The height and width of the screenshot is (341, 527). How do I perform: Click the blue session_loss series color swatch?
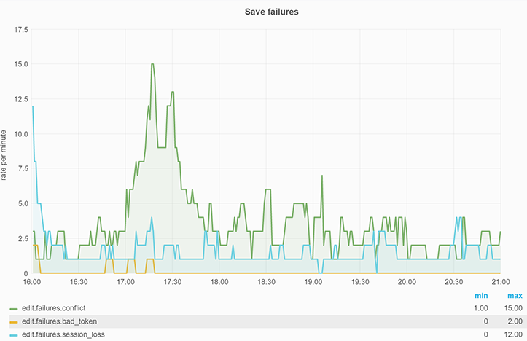[14, 334]
